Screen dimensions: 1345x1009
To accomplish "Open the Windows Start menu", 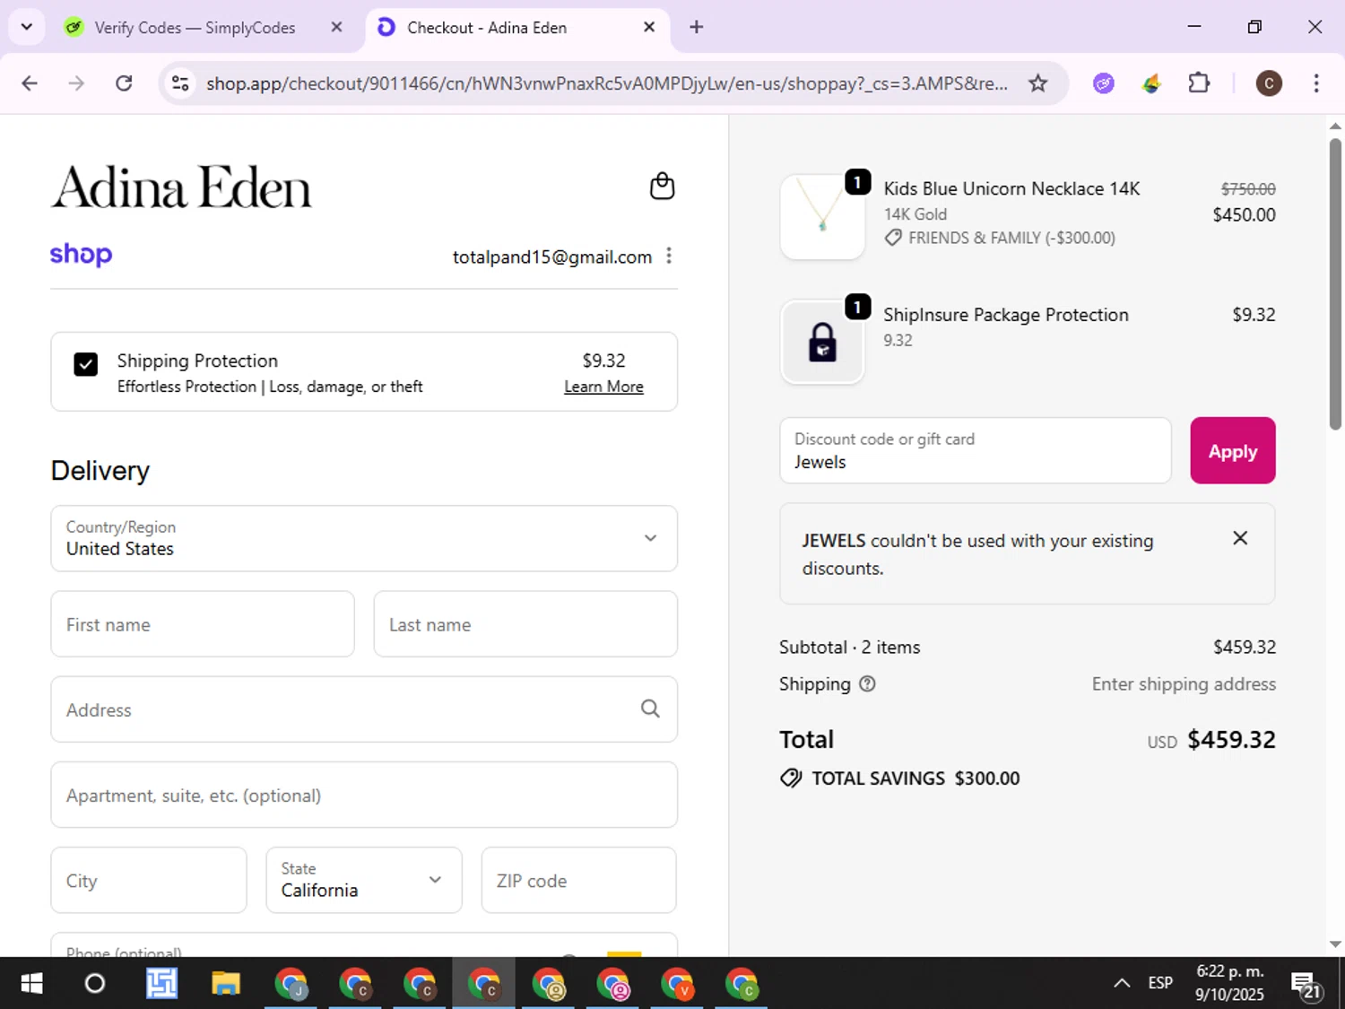I will point(31,984).
